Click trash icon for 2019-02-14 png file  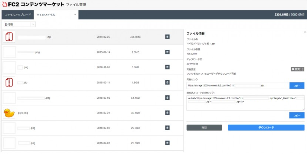[x=167, y=52]
